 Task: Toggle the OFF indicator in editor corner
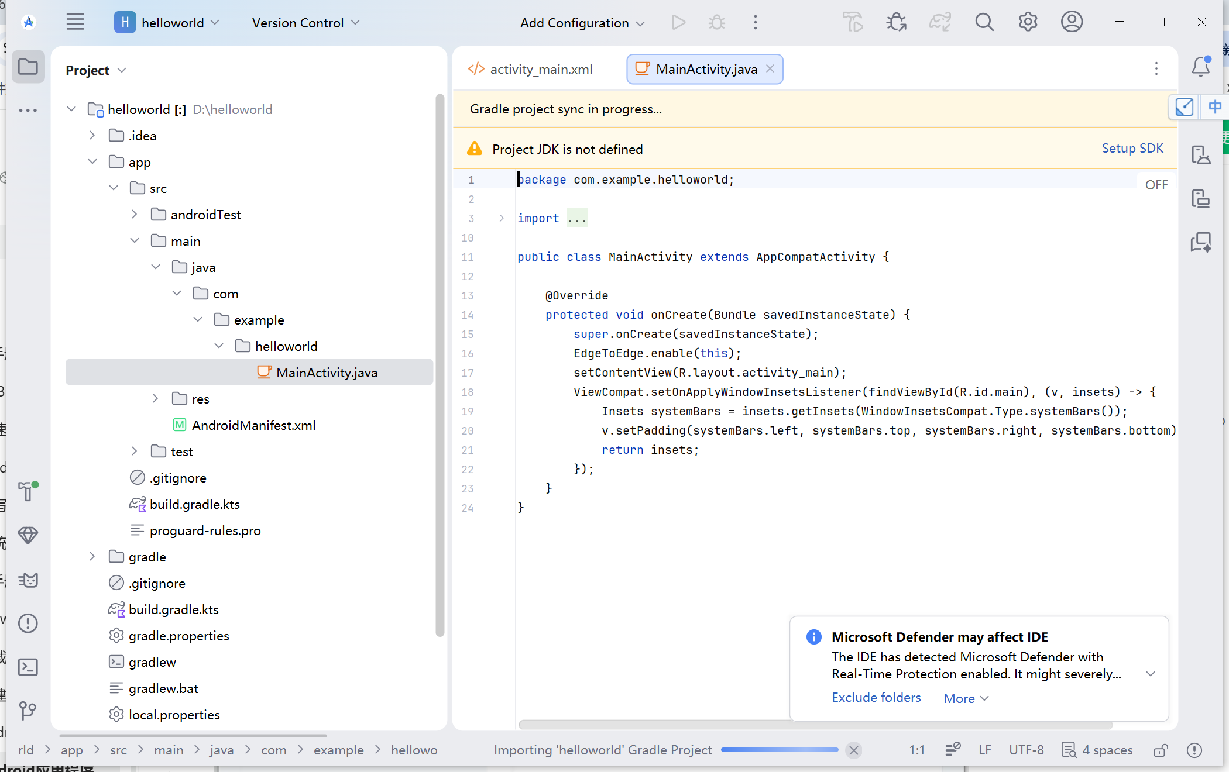click(x=1156, y=185)
